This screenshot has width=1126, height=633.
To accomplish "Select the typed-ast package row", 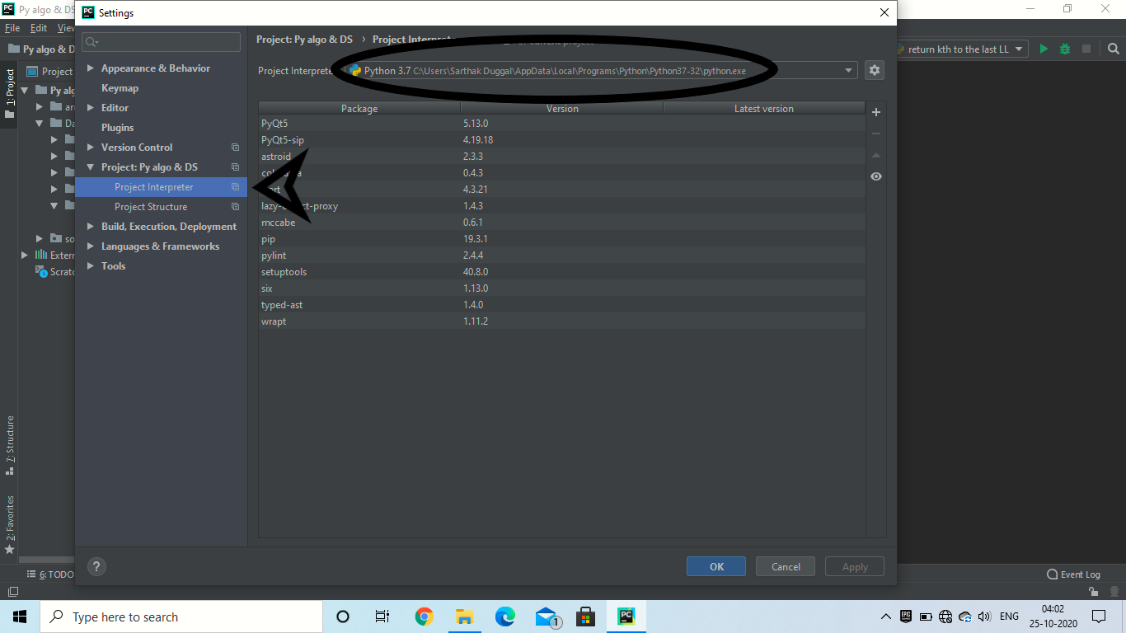I will tap(562, 305).
